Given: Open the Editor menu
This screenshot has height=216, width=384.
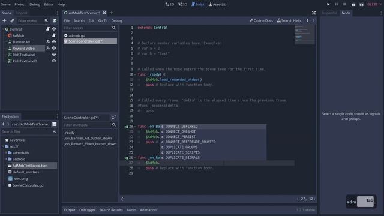Looking at the screenshot, I should [x=49, y=4].
